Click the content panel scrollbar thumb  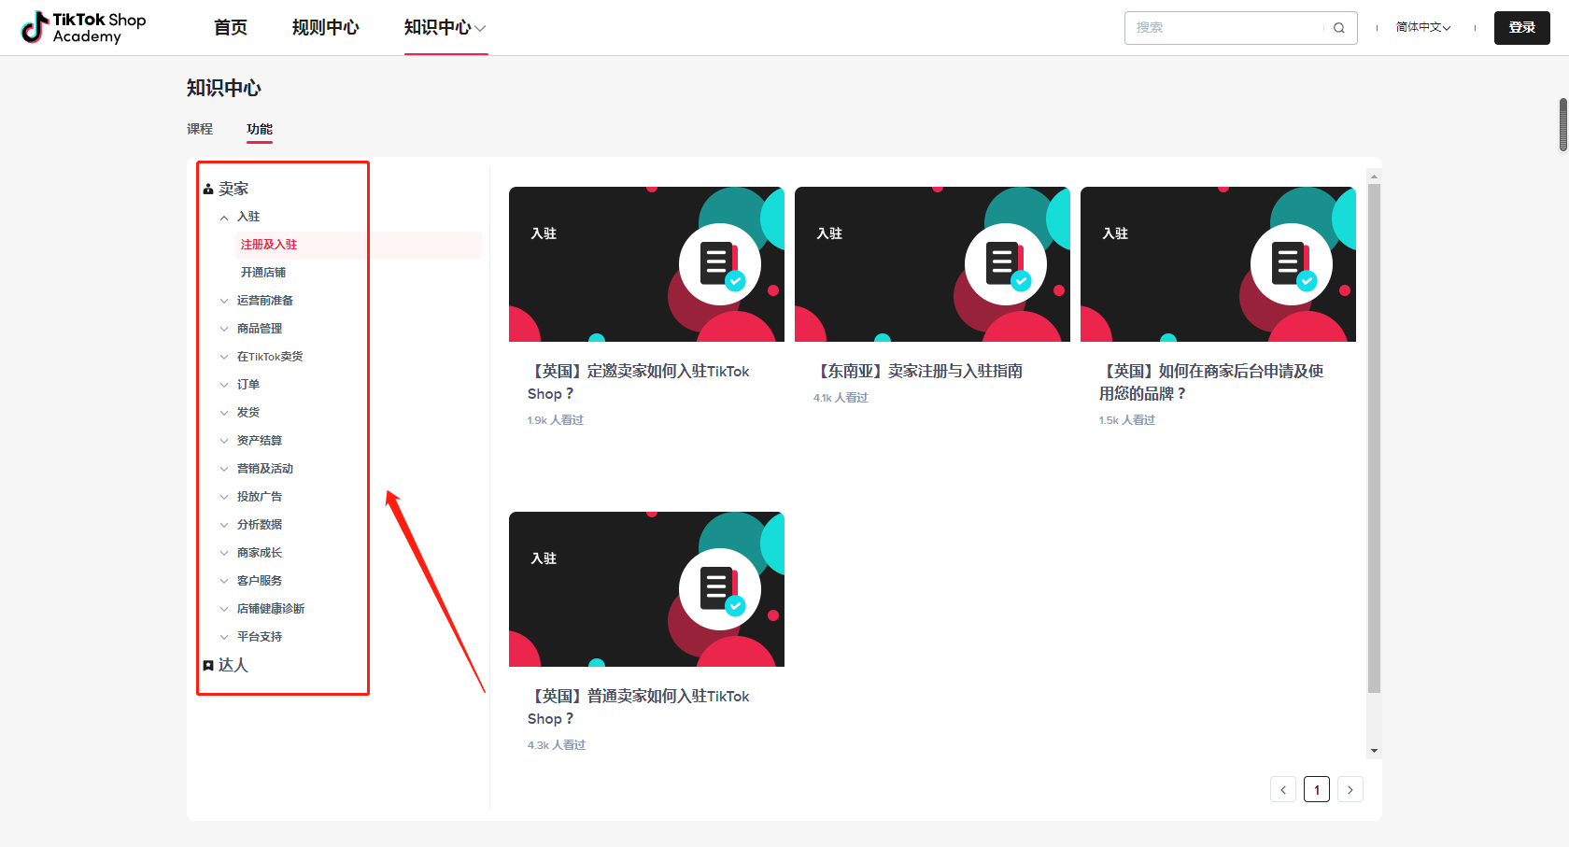pyautogui.click(x=1374, y=438)
